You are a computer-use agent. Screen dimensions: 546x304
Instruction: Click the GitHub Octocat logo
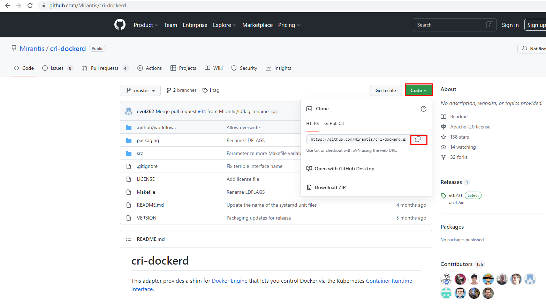(x=120, y=25)
